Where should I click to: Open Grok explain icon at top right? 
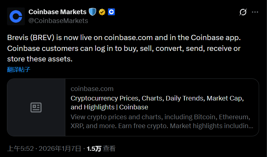[x=243, y=12]
